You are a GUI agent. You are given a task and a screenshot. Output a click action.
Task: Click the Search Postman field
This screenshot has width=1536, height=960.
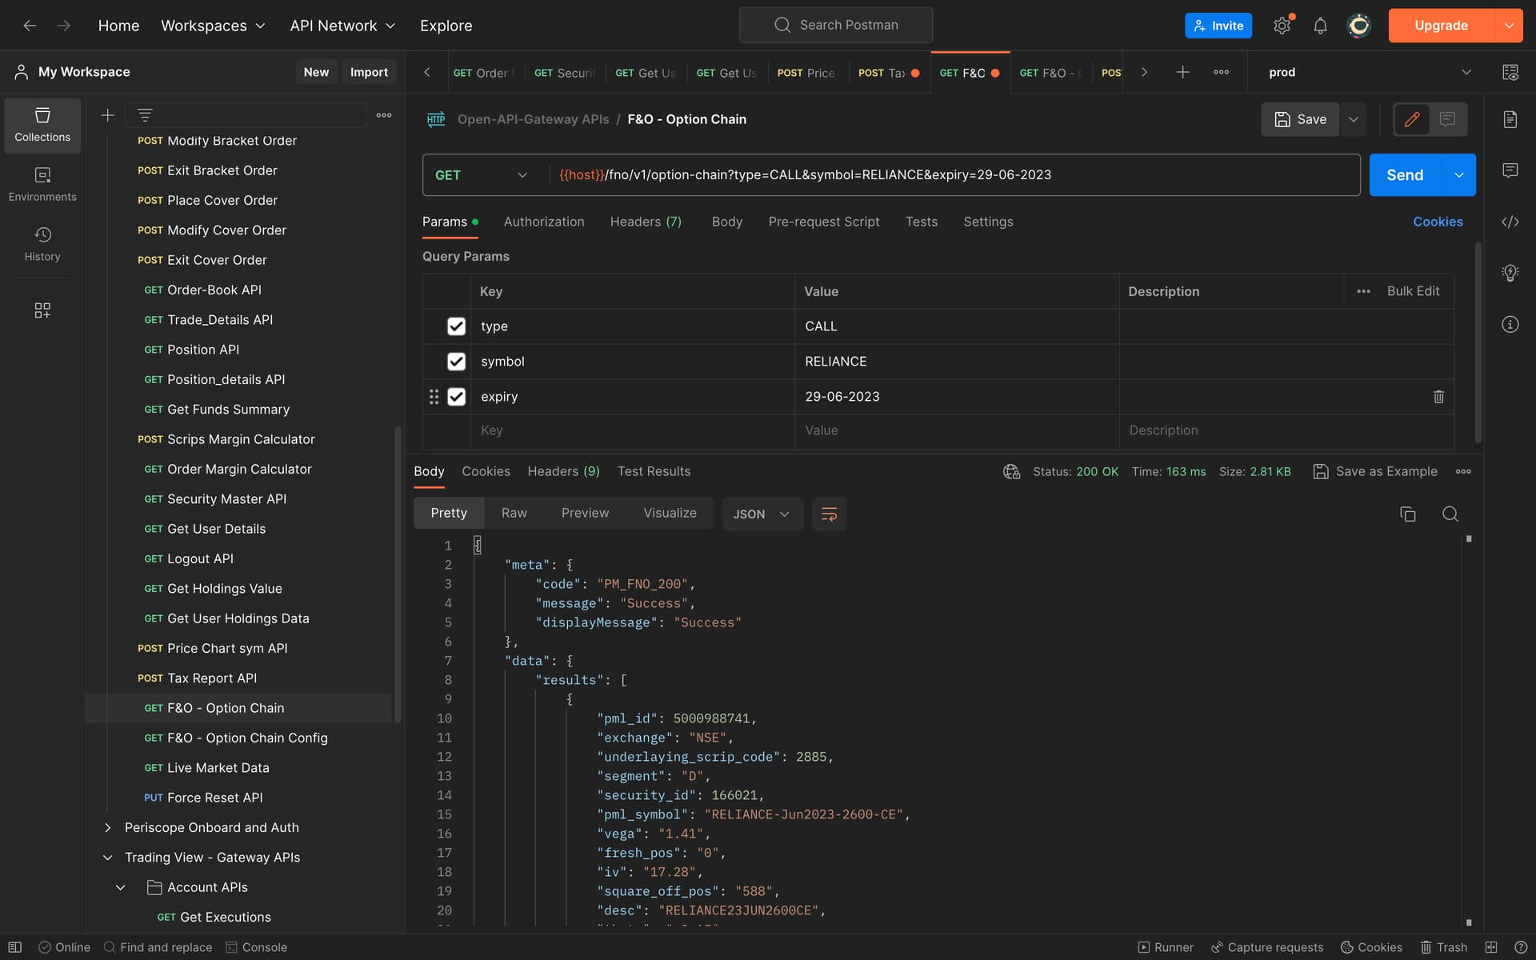(836, 25)
